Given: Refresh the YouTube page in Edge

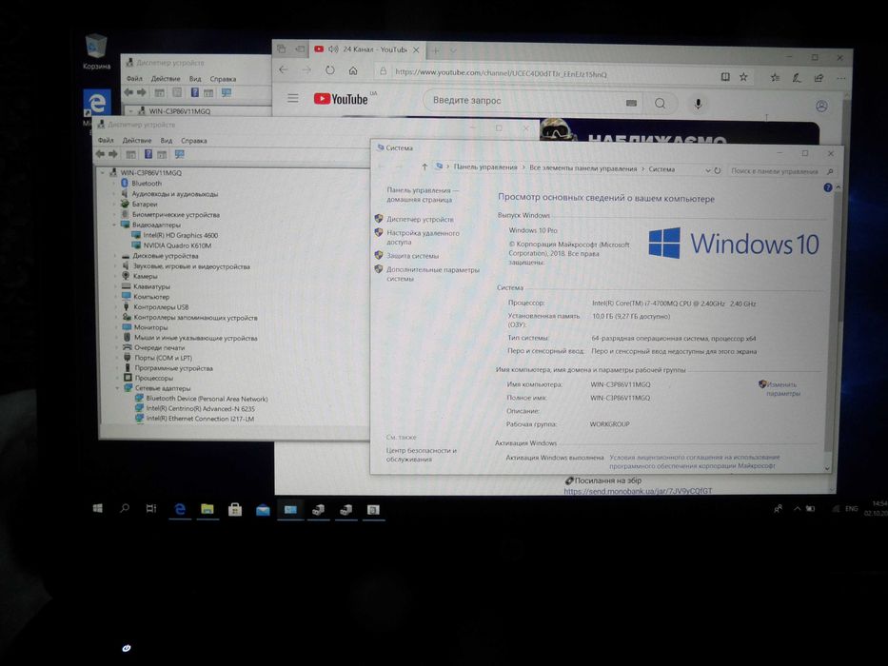Looking at the screenshot, I should tap(329, 70).
